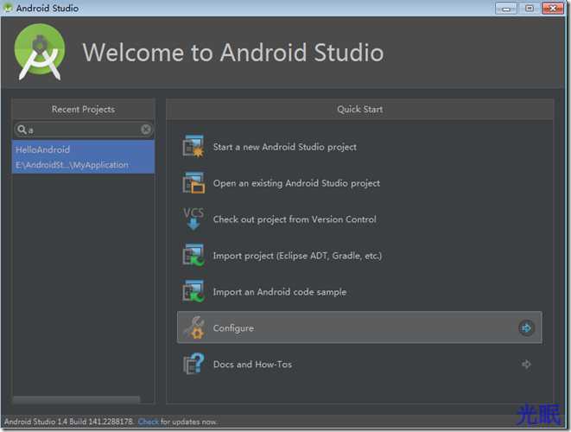Click the Import Android code sample icon
571x432 pixels.
point(193,291)
